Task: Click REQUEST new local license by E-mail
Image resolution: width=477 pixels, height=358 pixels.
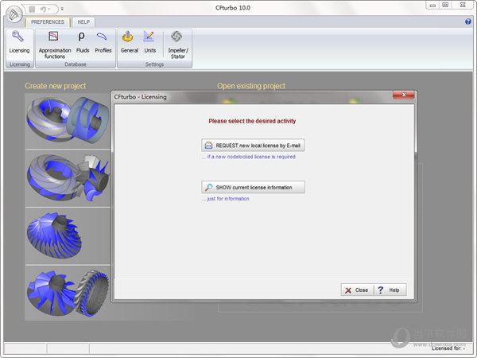Action: 253,146
